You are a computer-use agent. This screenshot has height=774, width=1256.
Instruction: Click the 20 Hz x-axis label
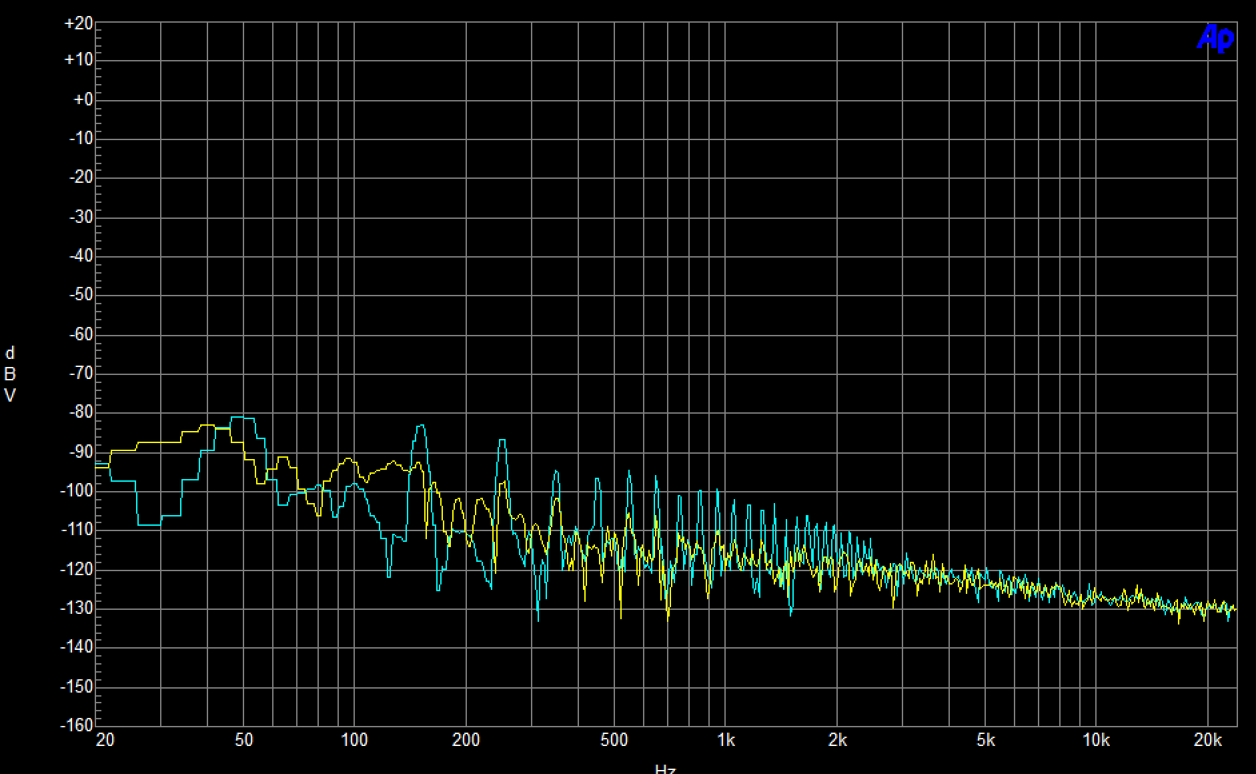point(105,740)
